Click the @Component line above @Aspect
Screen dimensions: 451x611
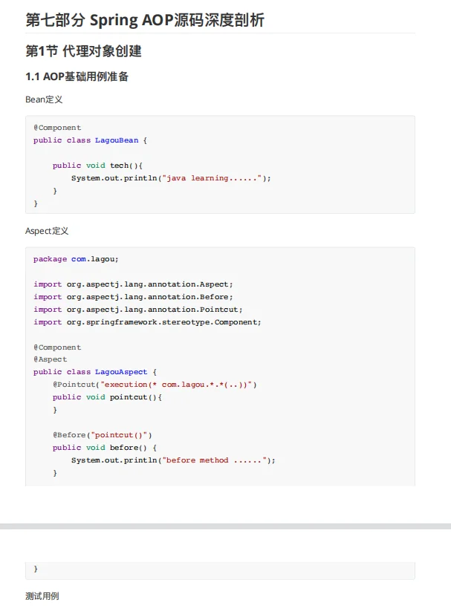pyautogui.click(x=57, y=347)
